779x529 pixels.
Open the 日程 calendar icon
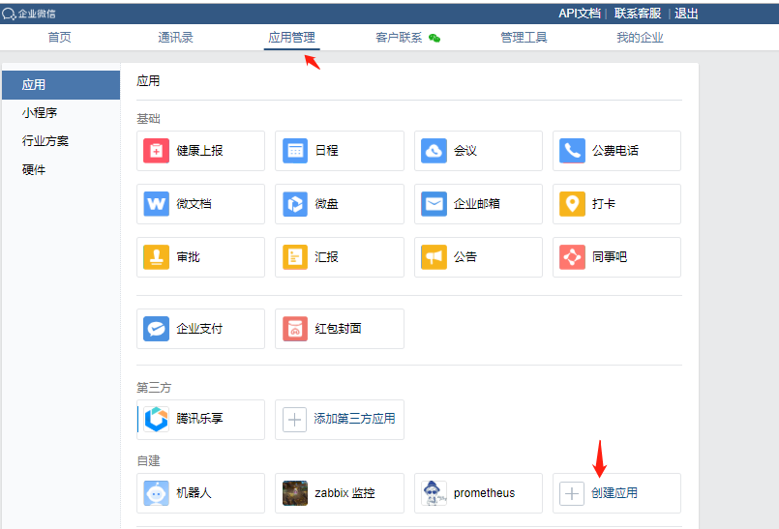point(295,151)
